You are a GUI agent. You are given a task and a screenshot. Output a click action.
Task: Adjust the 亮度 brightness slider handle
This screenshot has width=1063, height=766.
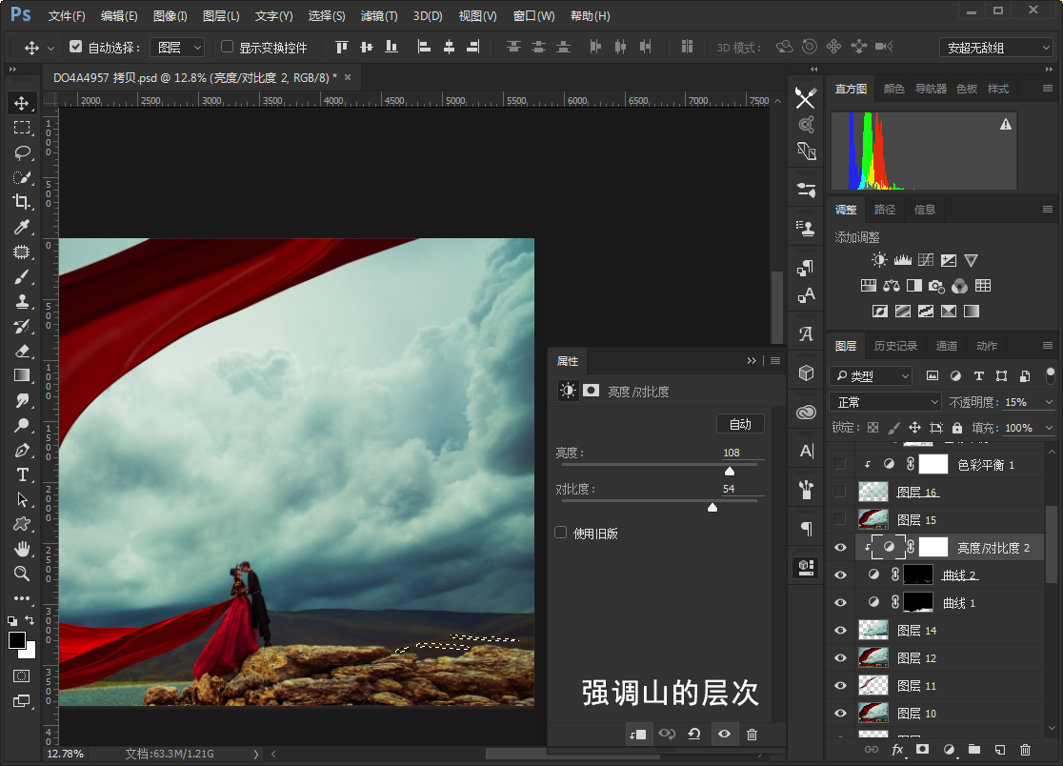click(x=730, y=471)
